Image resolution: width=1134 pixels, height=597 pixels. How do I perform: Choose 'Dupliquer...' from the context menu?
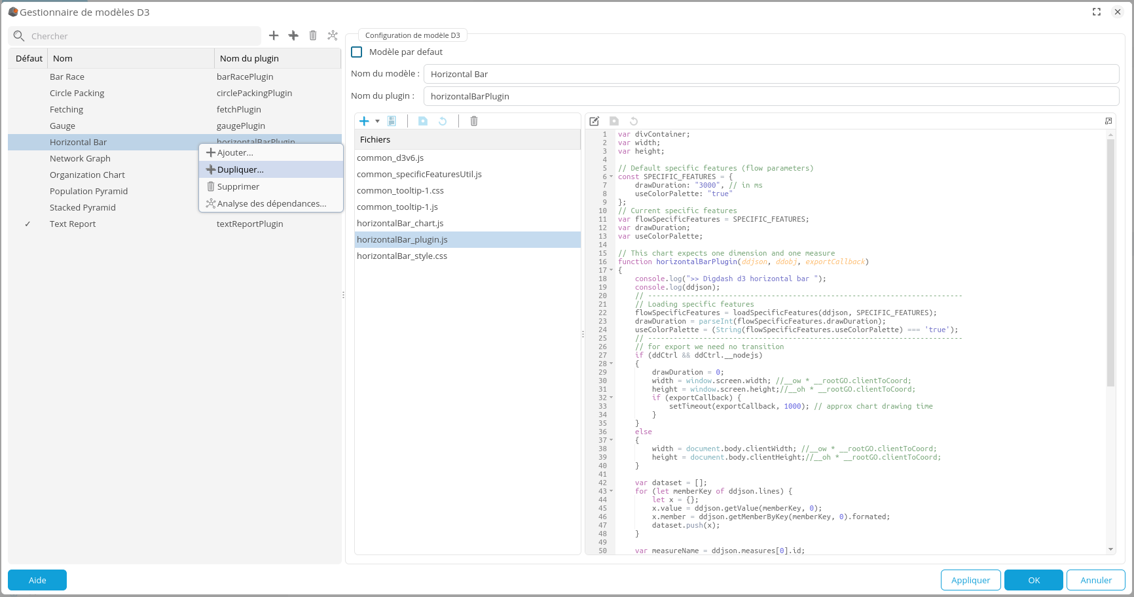click(240, 169)
